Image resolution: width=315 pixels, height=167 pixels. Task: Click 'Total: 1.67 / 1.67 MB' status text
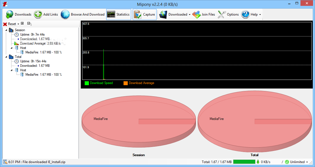pos(217,162)
